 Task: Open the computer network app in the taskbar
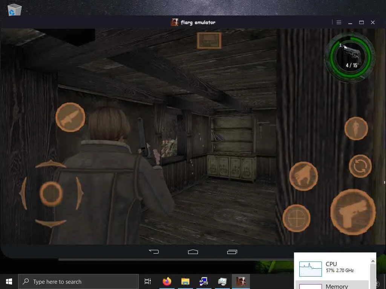click(x=204, y=281)
